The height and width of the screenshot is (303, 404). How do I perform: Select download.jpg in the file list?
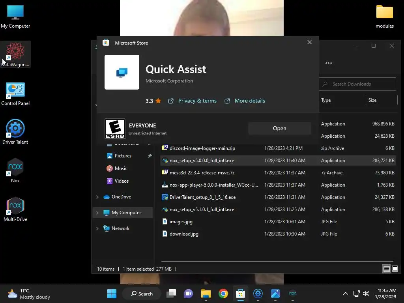point(184,234)
